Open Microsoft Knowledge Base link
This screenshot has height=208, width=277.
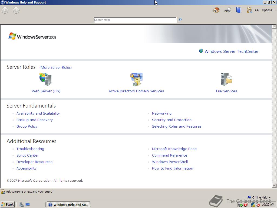tap(174, 149)
